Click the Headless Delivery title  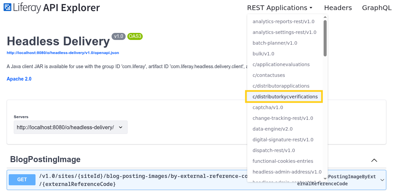(58, 41)
